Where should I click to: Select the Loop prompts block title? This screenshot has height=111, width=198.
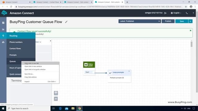coord(118,72)
